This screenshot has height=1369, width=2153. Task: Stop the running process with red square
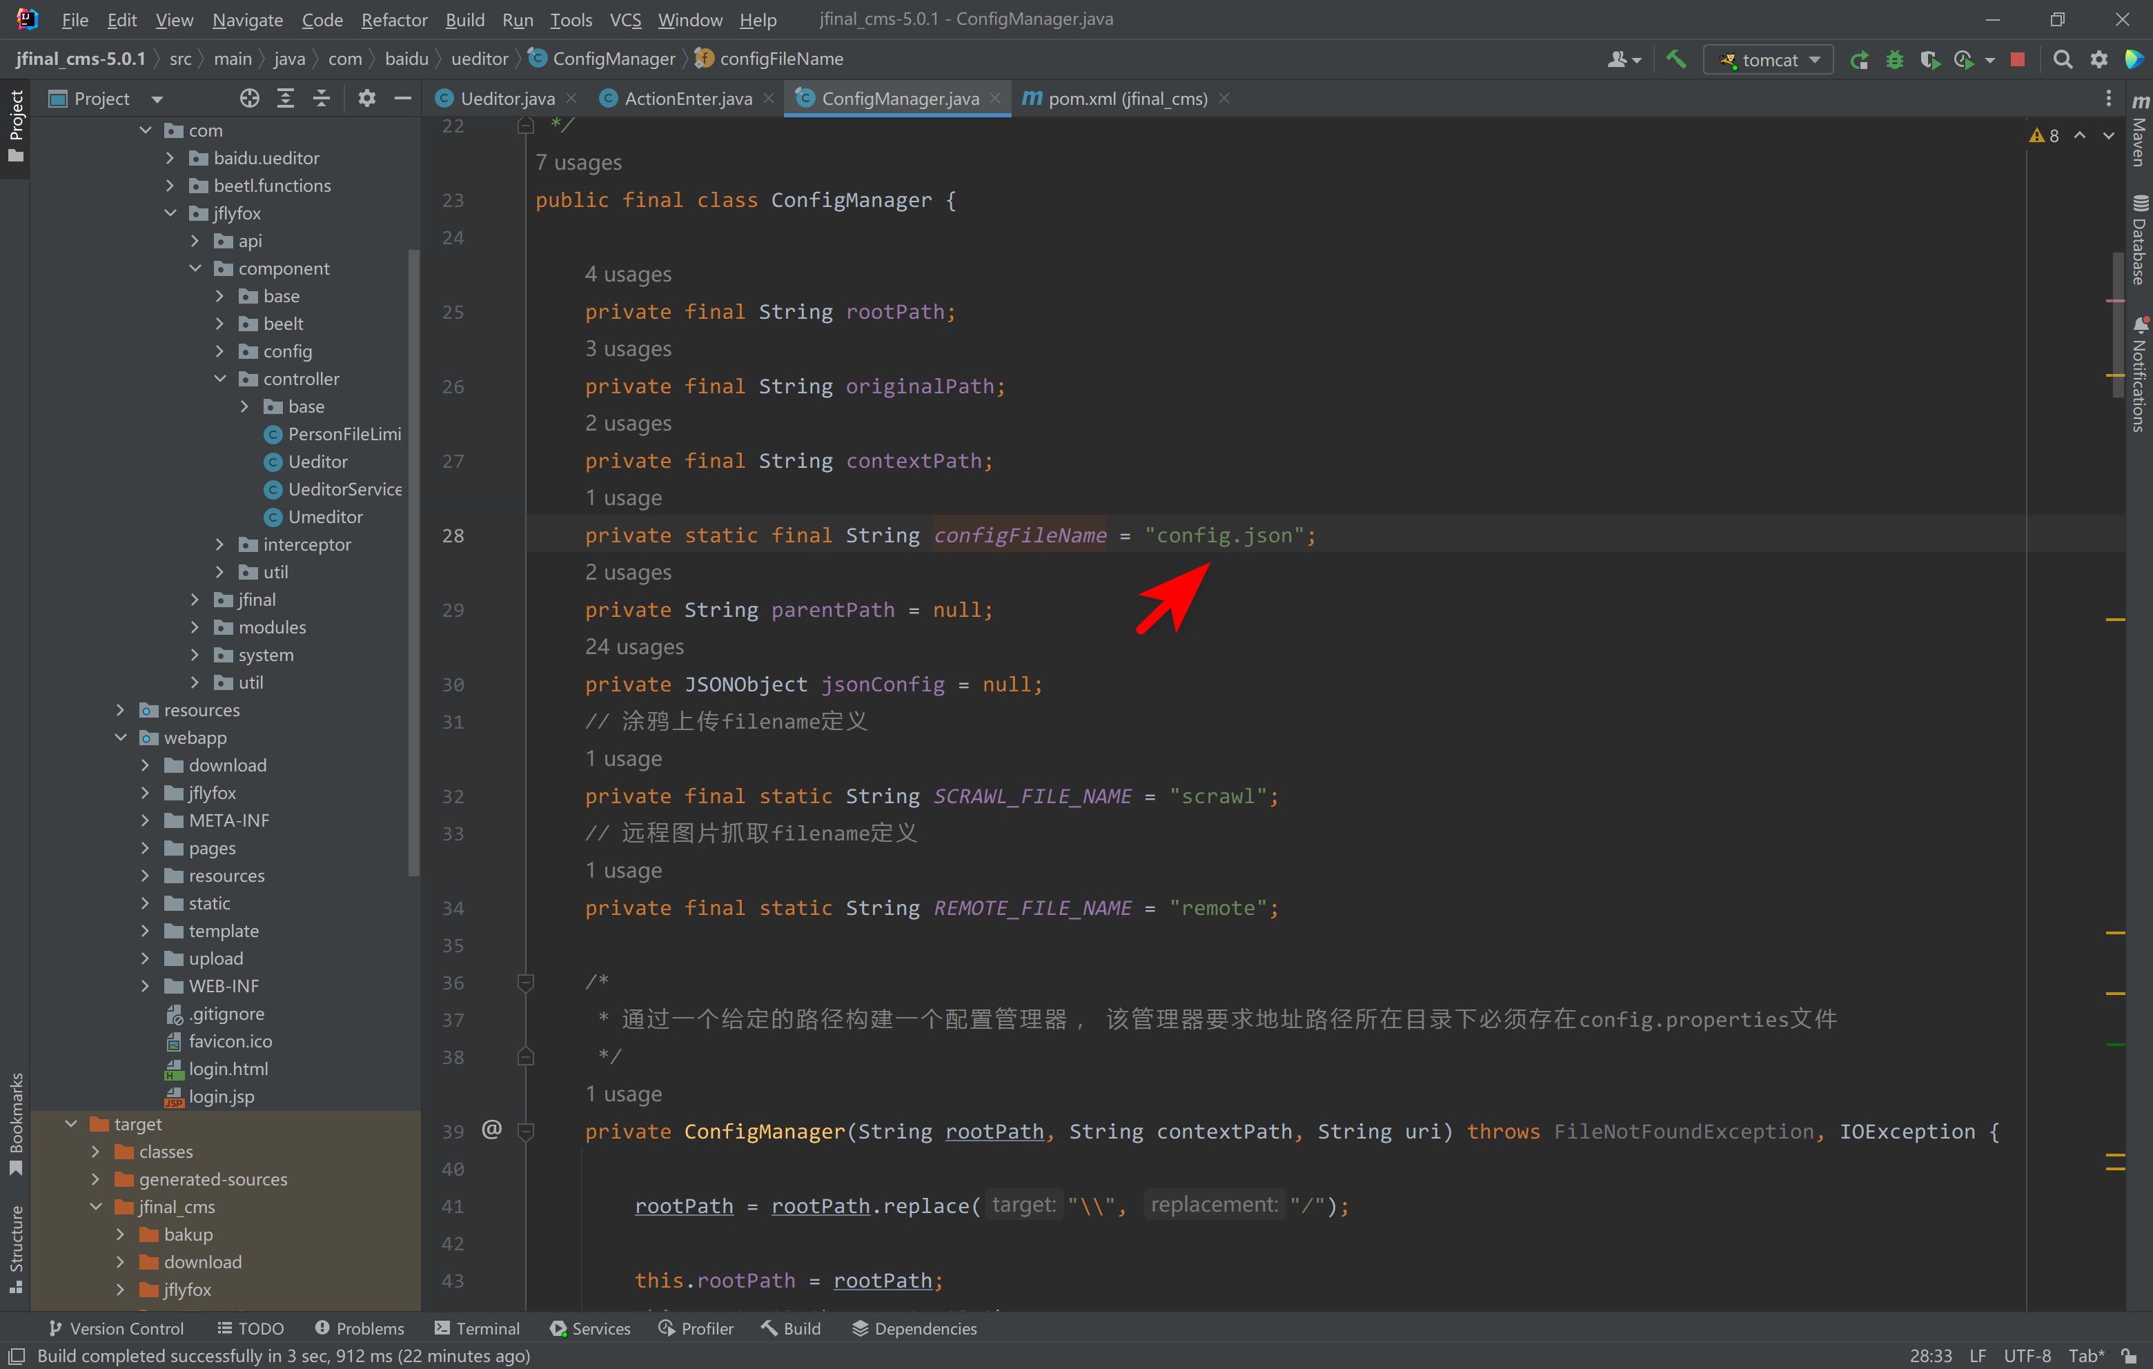(2017, 60)
